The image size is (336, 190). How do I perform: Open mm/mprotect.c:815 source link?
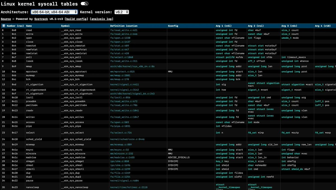click(x=122, y=72)
